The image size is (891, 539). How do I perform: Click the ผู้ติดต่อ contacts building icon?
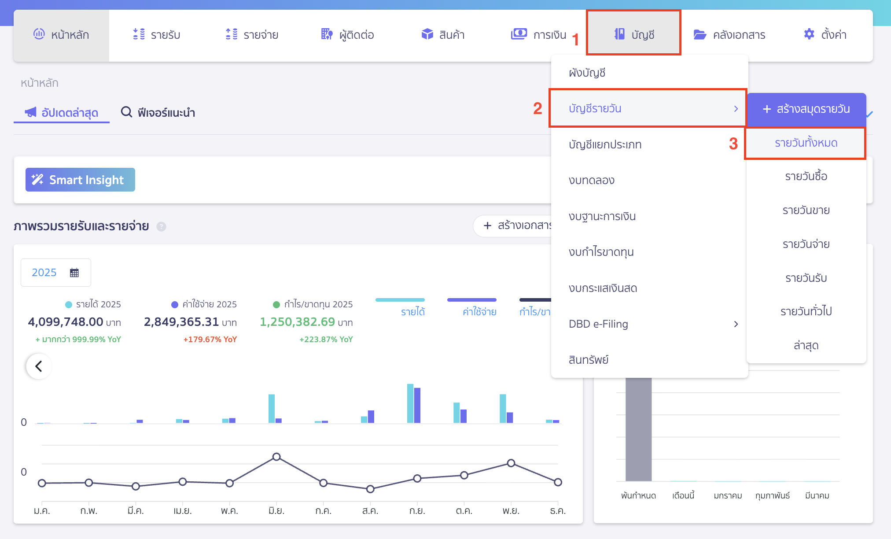pos(326,34)
